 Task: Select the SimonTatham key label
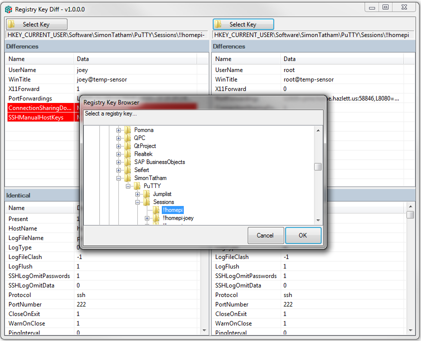[x=150, y=178]
